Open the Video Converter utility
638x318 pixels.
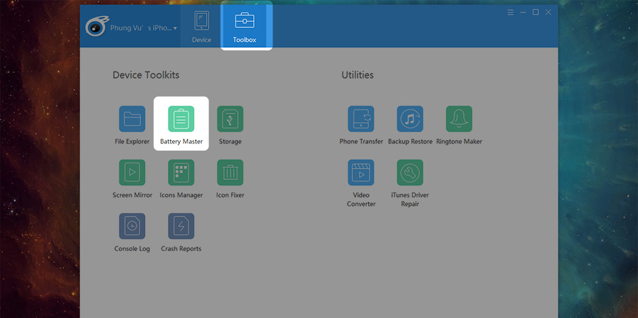click(x=361, y=173)
